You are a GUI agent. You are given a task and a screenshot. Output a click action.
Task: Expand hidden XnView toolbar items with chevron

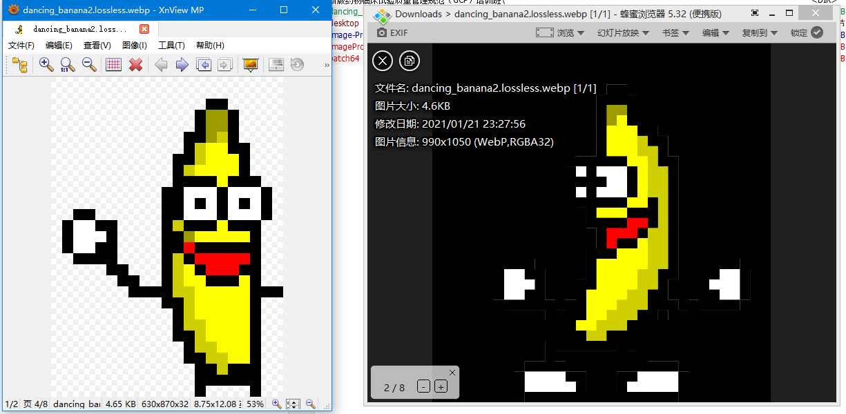pos(326,65)
